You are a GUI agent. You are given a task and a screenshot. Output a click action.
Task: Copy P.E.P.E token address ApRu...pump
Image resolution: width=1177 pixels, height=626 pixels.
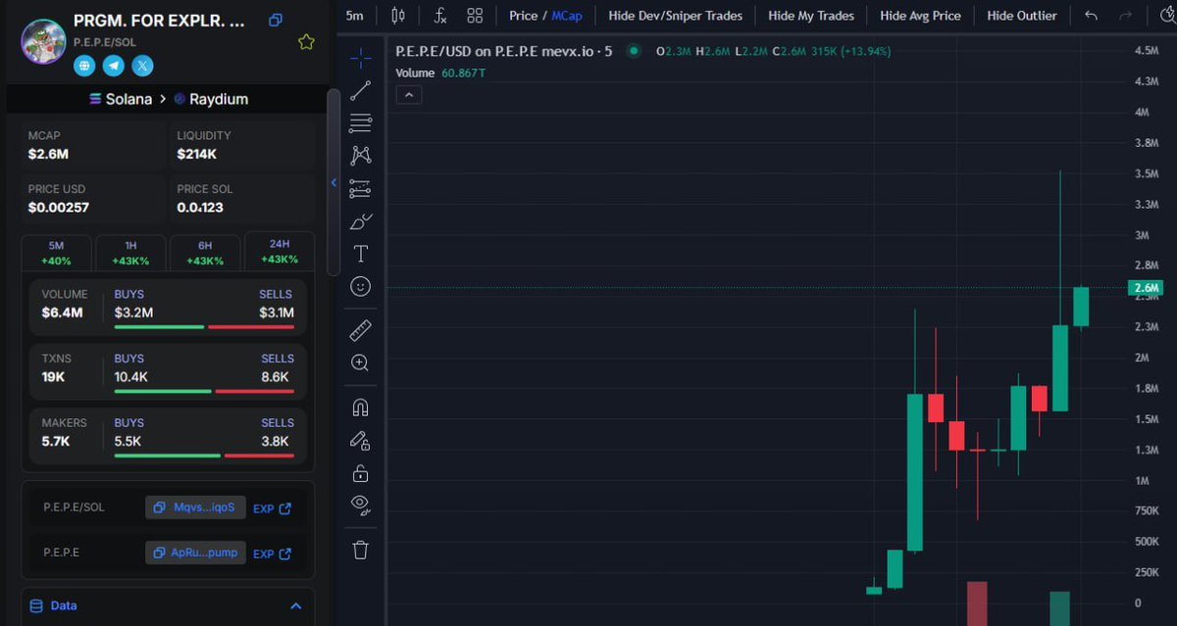point(195,553)
